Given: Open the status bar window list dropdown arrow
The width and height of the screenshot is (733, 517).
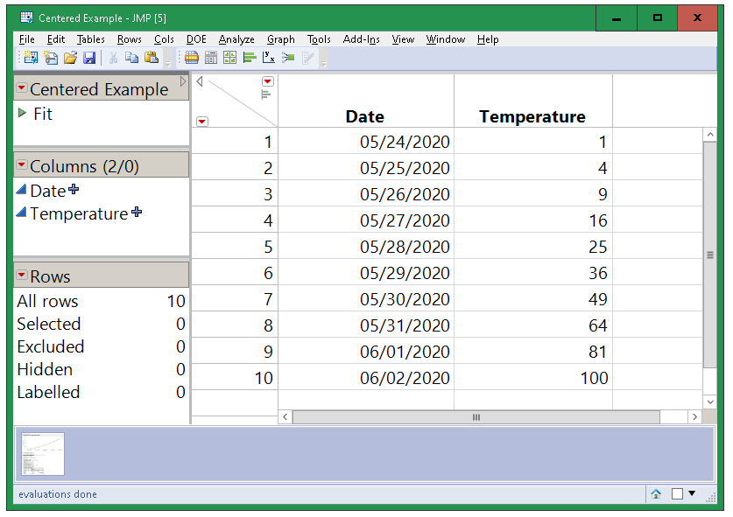Looking at the screenshot, I should (x=692, y=493).
